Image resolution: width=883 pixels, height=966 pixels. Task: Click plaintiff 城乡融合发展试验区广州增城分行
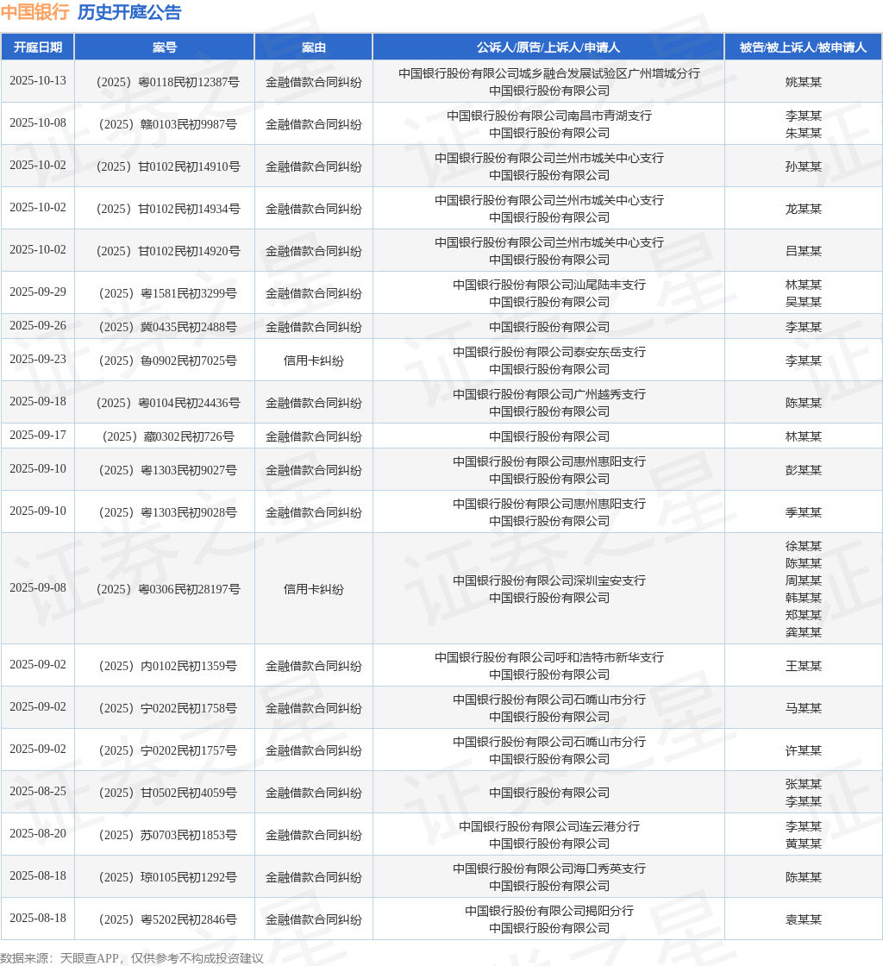point(549,73)
